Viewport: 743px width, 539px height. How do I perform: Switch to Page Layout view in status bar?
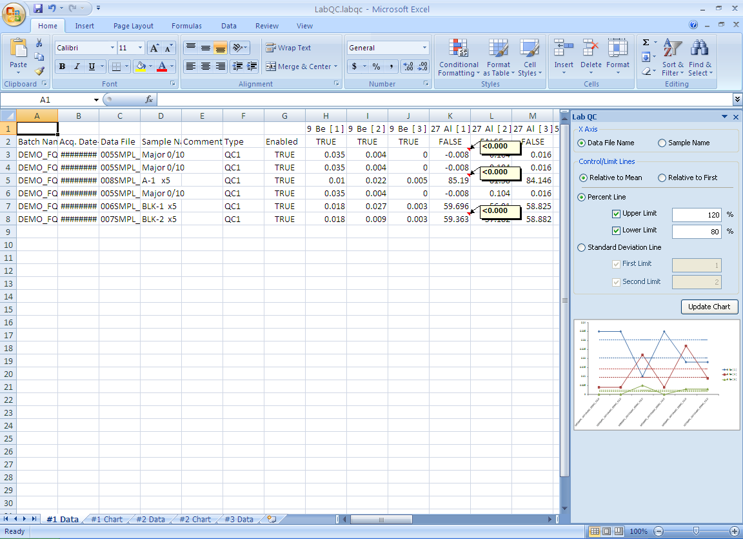coord(606,531)
